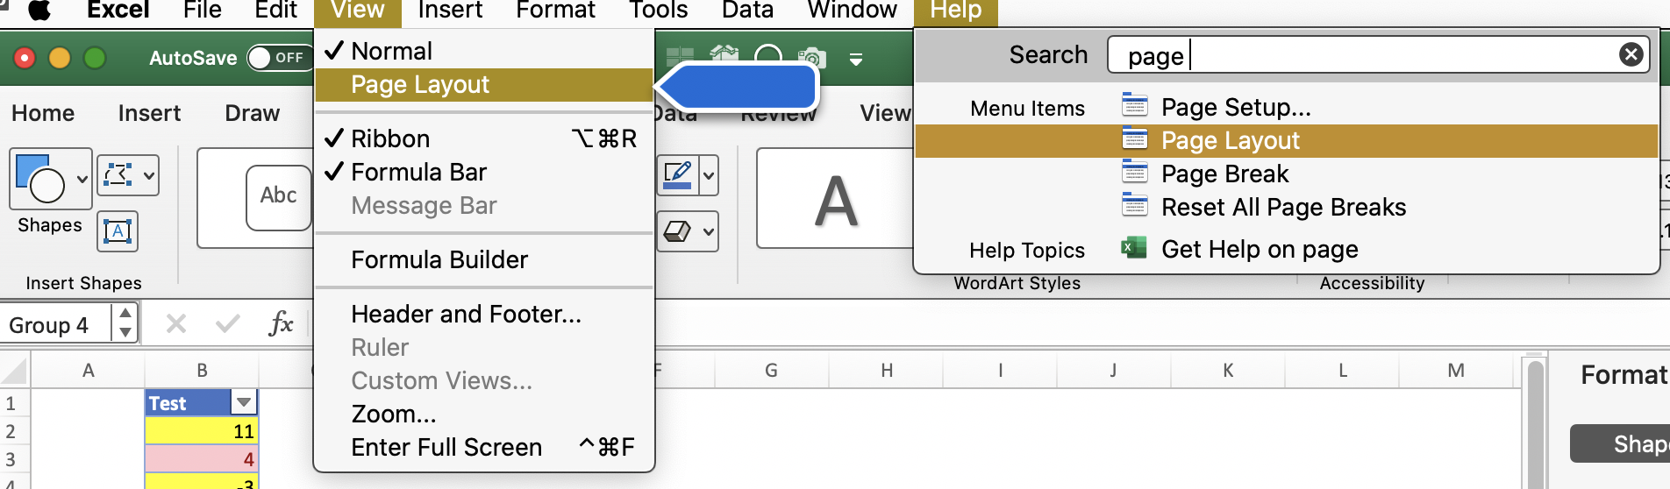The width and height of the screenshot is (1670, 489).
Task: Insert a Text Box icon
Action: [118, 231]
